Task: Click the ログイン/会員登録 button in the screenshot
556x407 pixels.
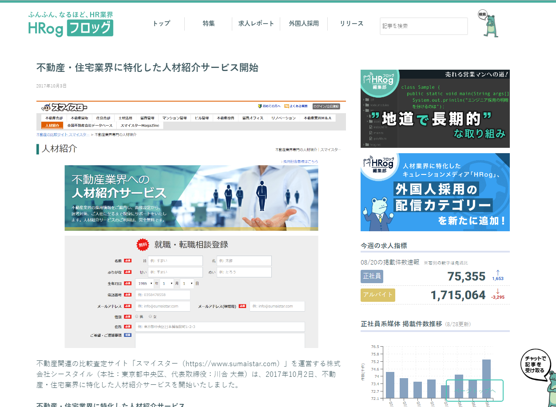Action: pyautogui.click(x=326, y=107)
